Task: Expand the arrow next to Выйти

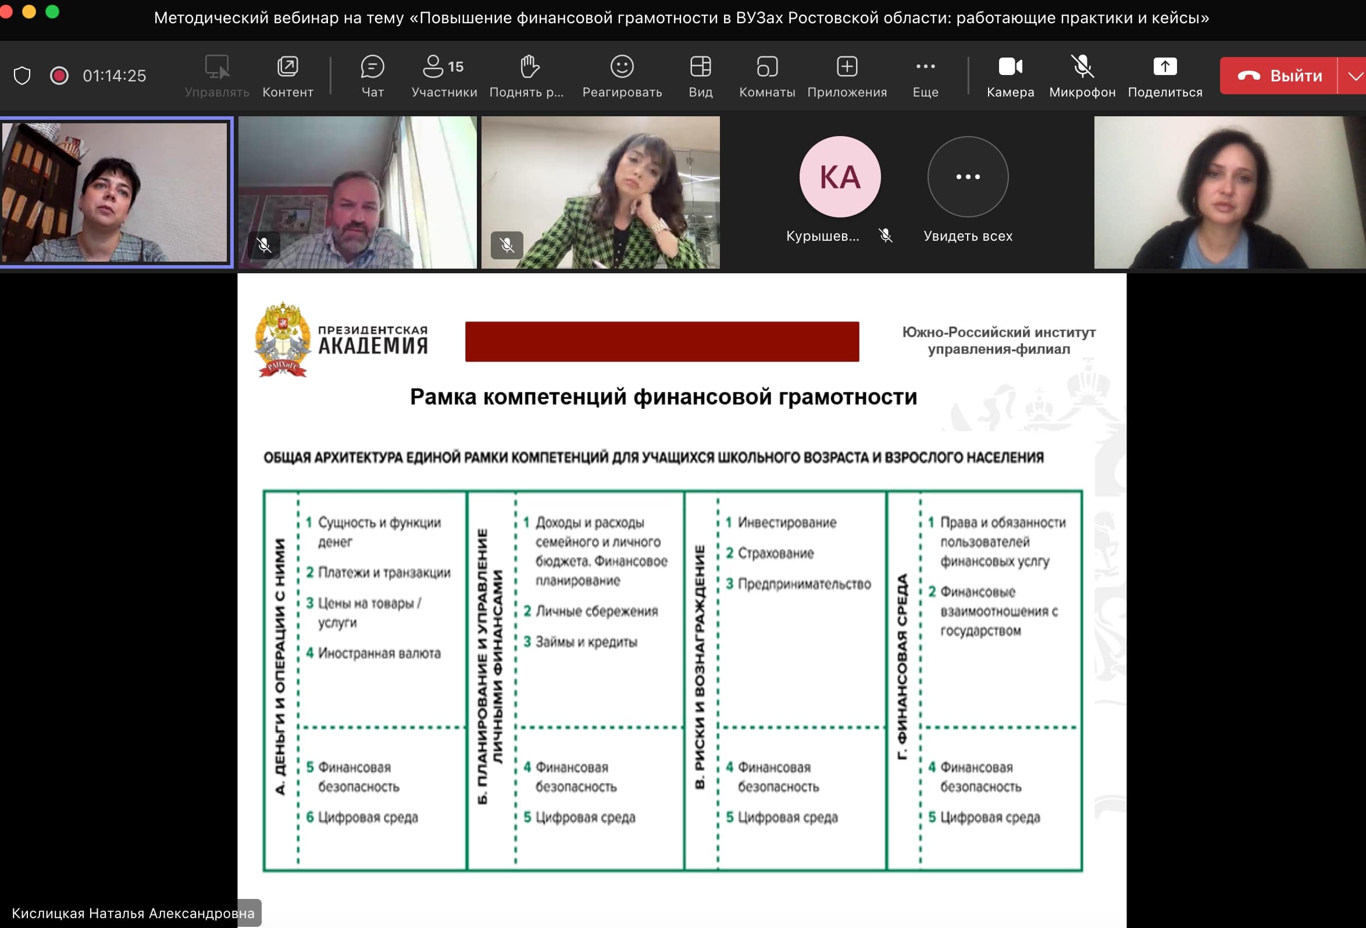Action: tap(1354, 75)
